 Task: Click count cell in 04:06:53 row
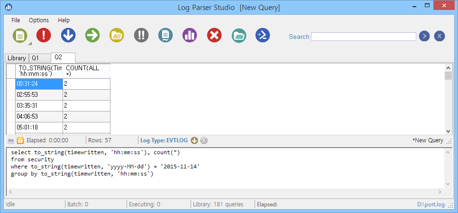pos(86,117)
